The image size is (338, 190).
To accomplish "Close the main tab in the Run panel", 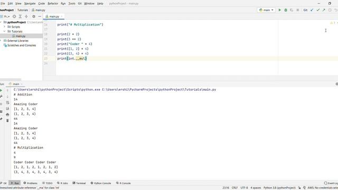I will [22, 84].
